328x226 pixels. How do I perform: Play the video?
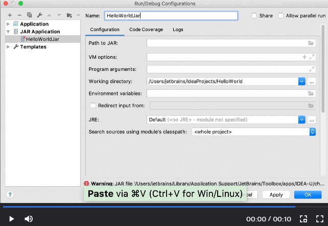[x=12, y=219]
